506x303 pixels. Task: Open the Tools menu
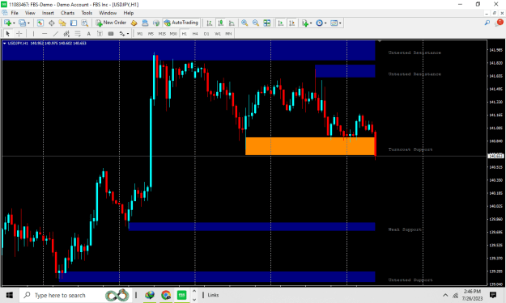[87, 13]
